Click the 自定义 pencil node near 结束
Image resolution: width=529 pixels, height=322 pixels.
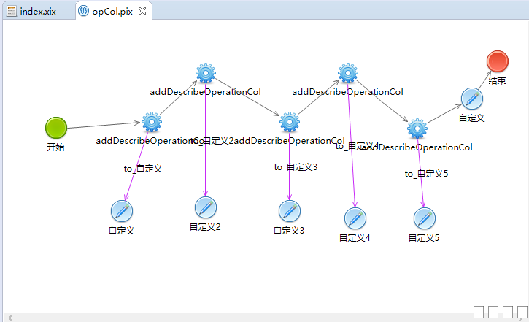[472, 98]
